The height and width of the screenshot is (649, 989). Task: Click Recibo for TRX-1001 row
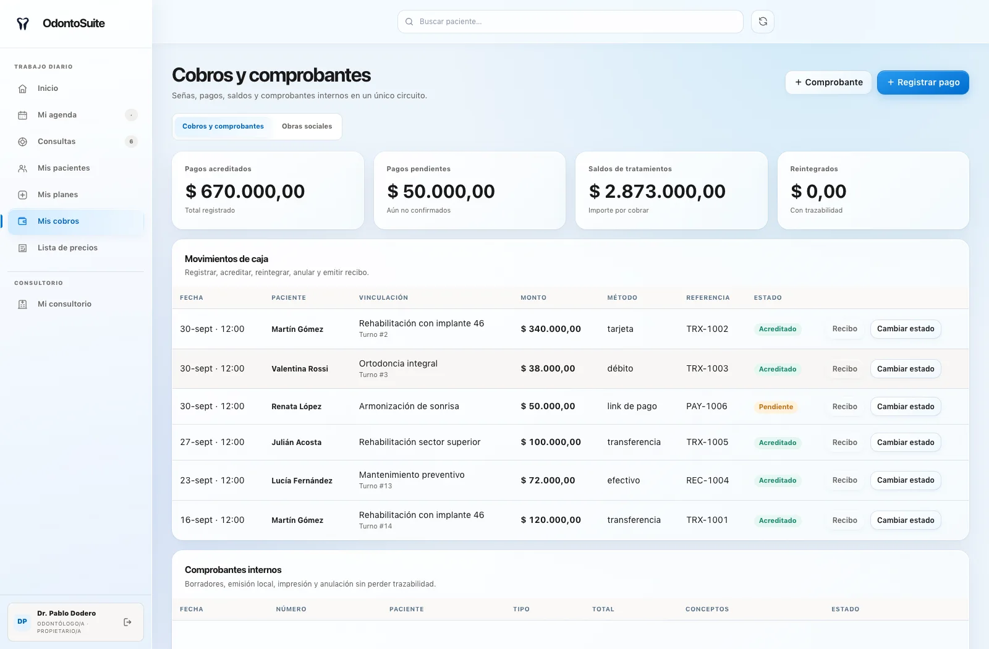[x=844, y=520]
